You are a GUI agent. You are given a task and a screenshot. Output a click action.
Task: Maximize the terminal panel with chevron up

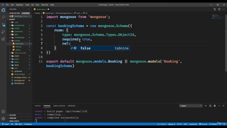pos(219,106)
